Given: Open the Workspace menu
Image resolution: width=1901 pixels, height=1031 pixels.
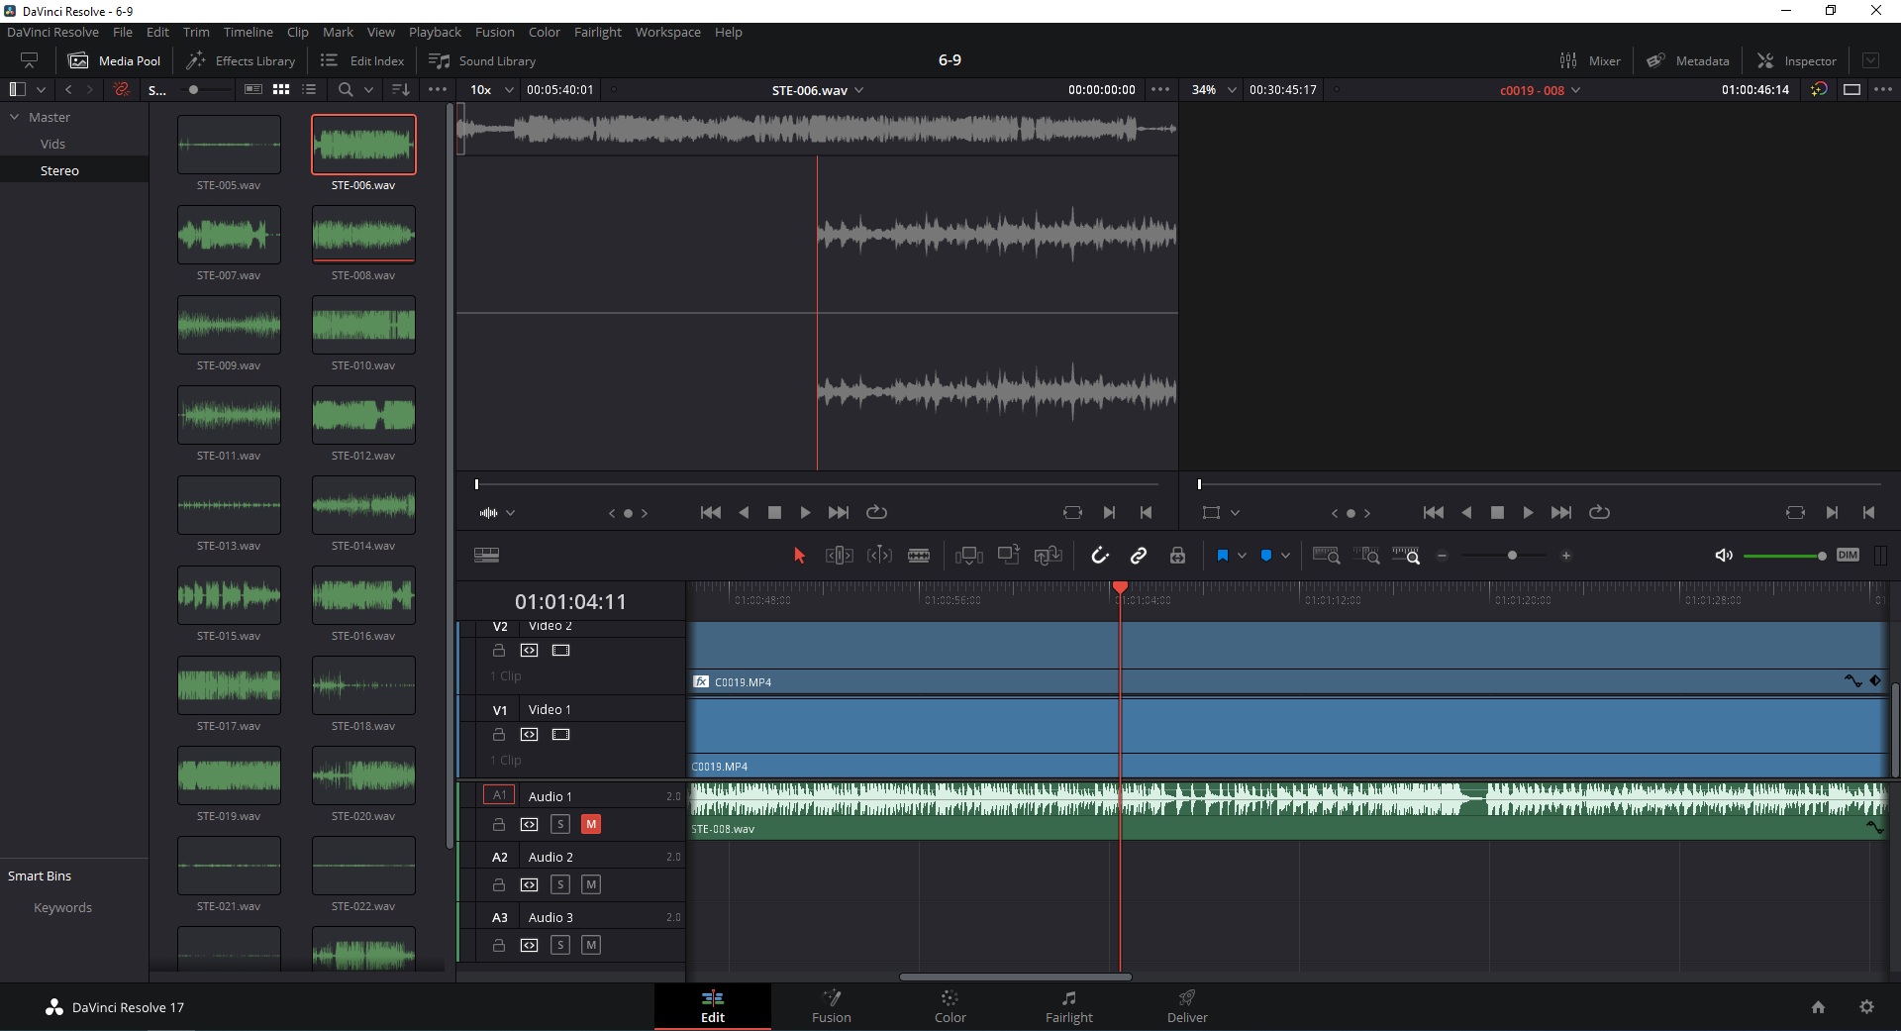Looking at the screenshot, I should coord(668,32).
